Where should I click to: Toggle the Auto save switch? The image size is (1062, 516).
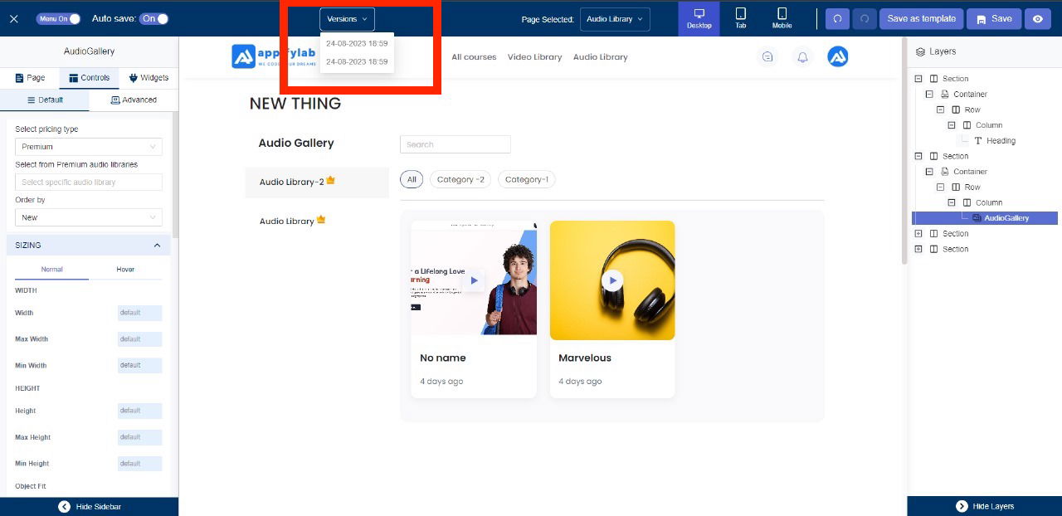[153, 18]
